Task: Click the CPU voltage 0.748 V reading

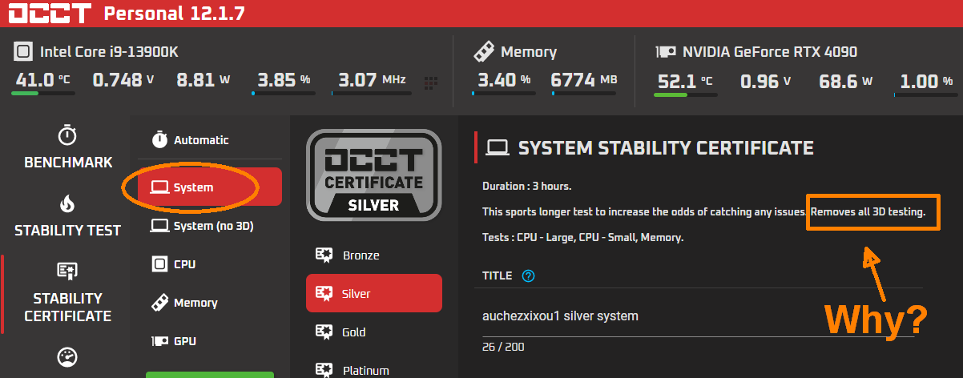Action: click(123, 80)
